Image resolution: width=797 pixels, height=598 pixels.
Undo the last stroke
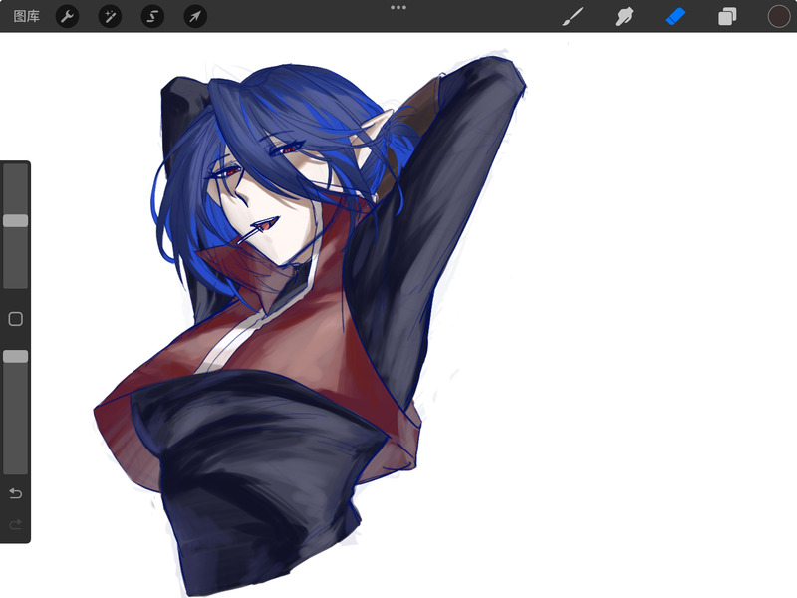pos(16,493)
